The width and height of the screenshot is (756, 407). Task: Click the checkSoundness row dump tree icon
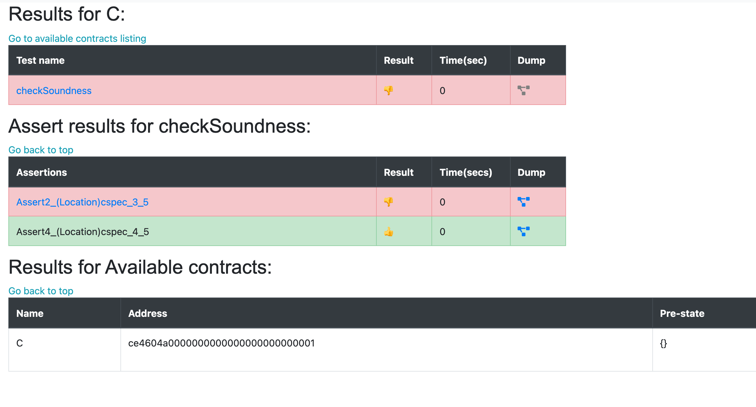point(524,90)
